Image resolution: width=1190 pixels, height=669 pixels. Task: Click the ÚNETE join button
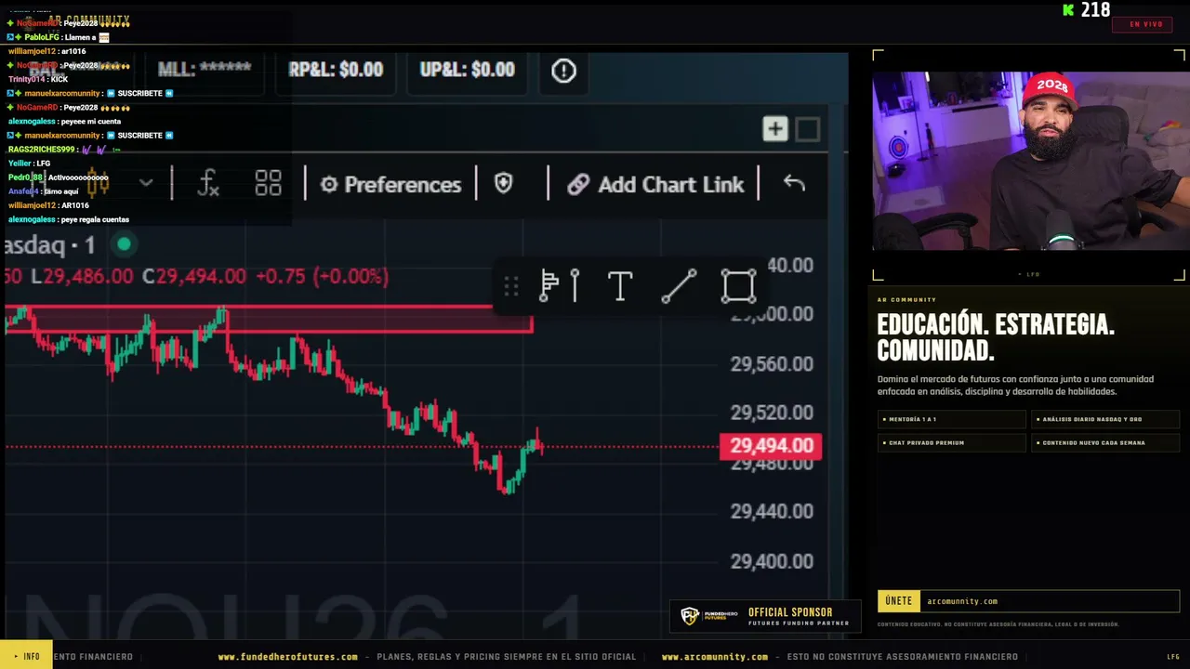tap(899, 601)
